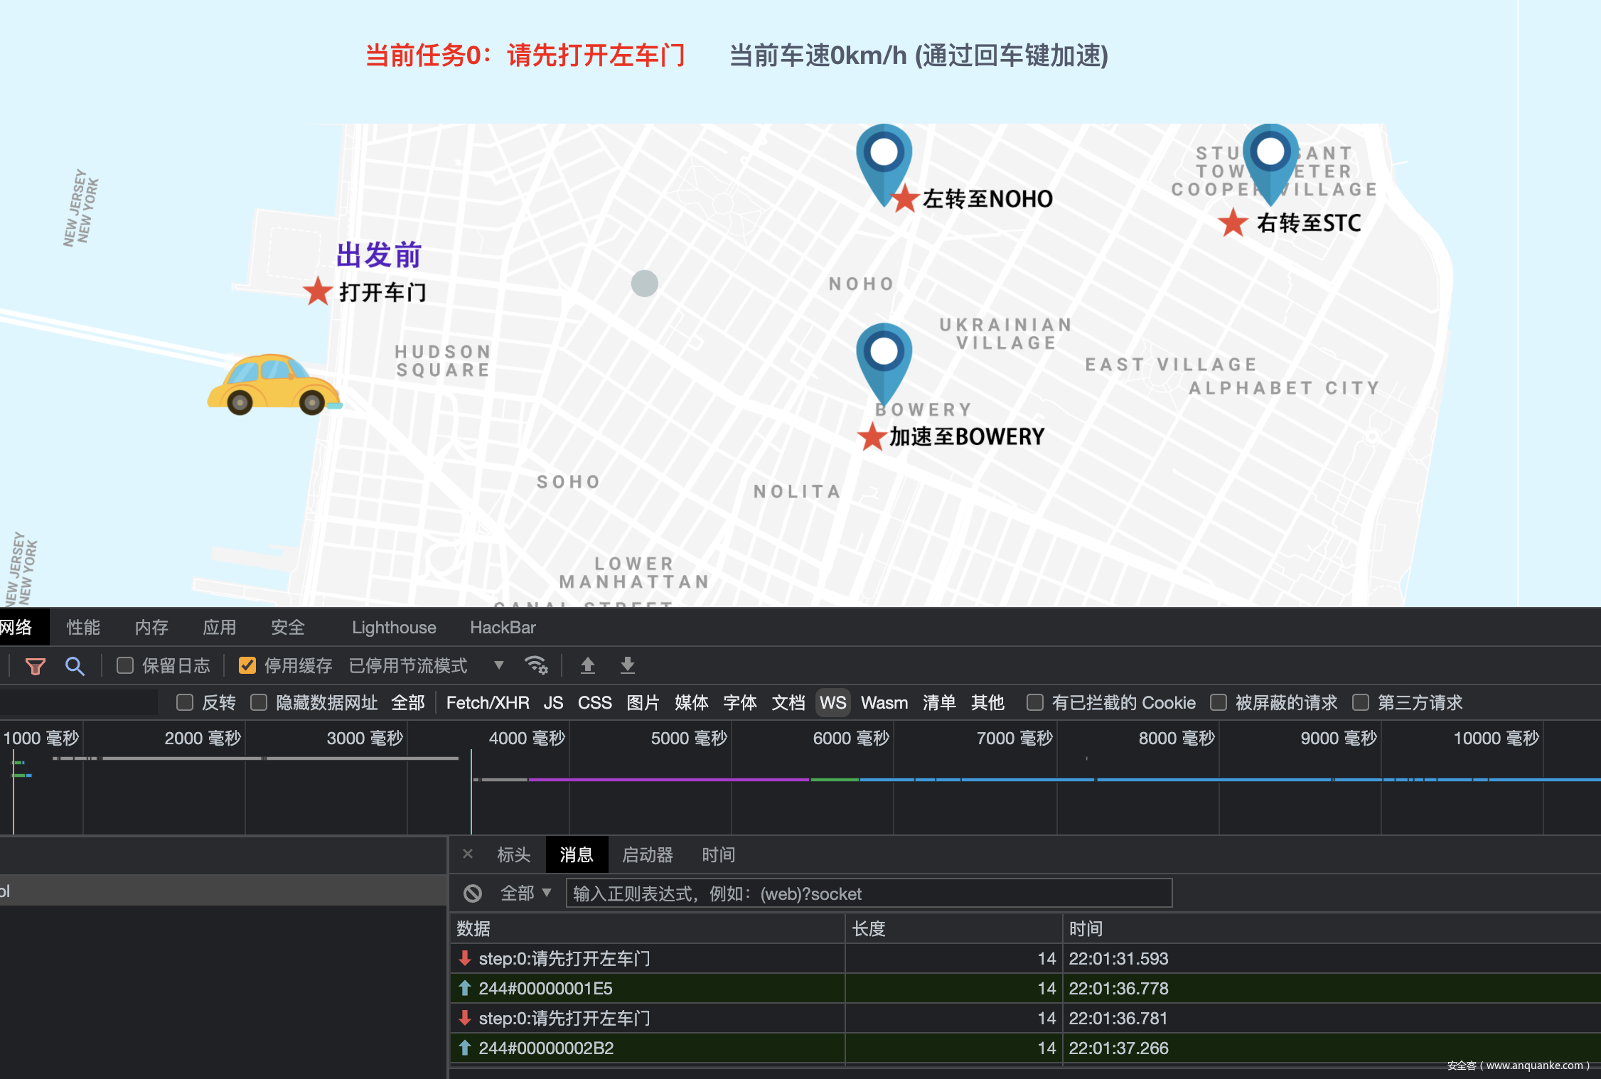1601x1079 pixels.
Task: Select the WS request type filter
Action: point(832,702)
